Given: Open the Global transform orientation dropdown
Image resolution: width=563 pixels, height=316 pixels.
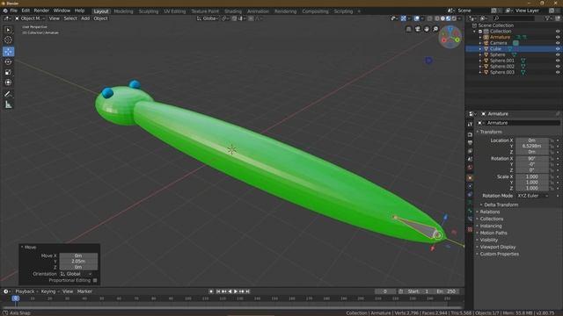Looking at the screenshot, I should pos(208,18).
